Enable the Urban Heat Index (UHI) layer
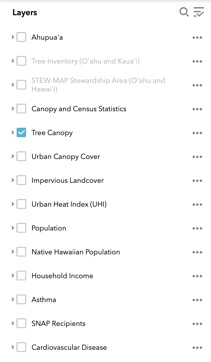The image size is (211, 362). point(21,204)
